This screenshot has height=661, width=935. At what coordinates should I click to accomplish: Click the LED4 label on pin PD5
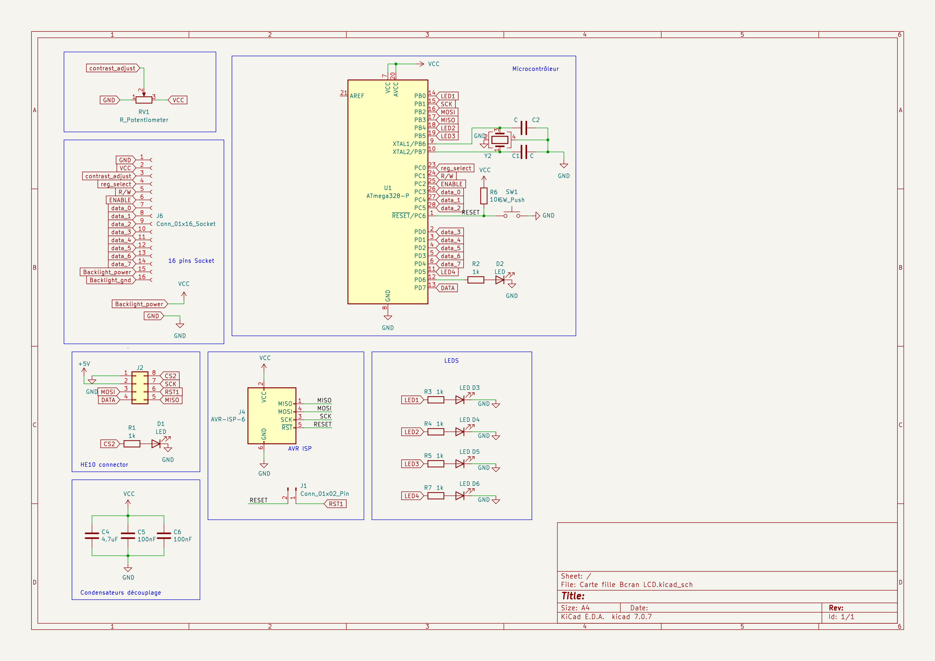pos(447,272)
